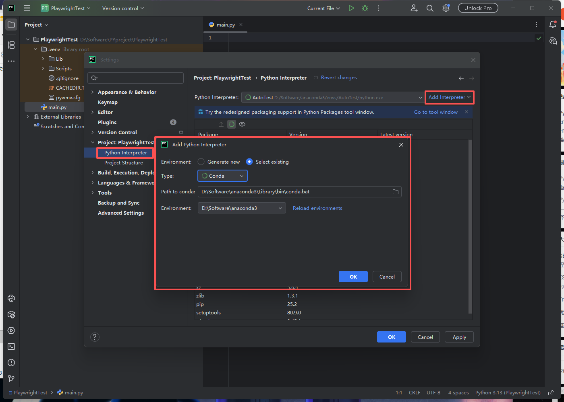Switch to the main.py editor tab
Screen dimensions: 564x402
click(x=226, y=25)
